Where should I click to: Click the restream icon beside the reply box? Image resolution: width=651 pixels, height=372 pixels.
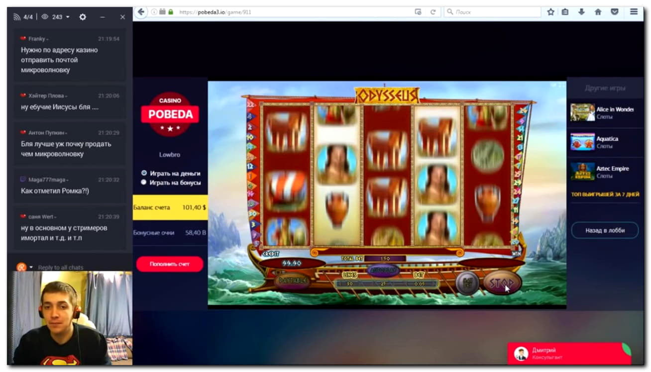[21, 267]
